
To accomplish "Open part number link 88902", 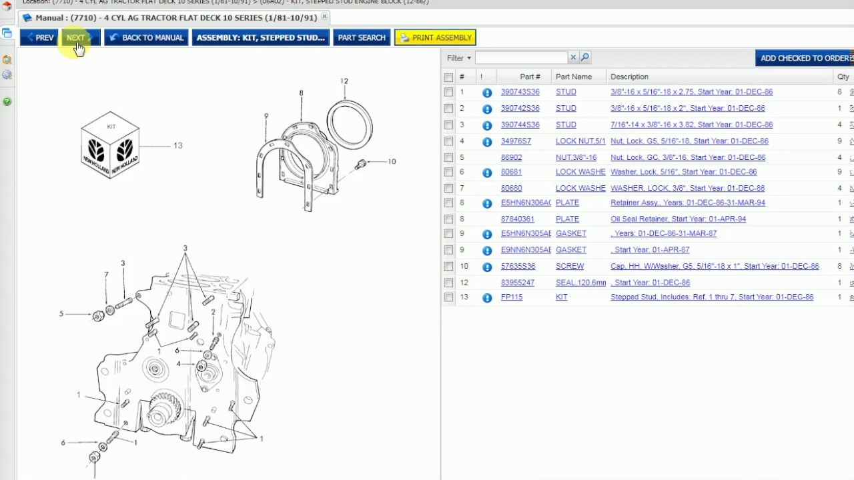I will point(511,157).
